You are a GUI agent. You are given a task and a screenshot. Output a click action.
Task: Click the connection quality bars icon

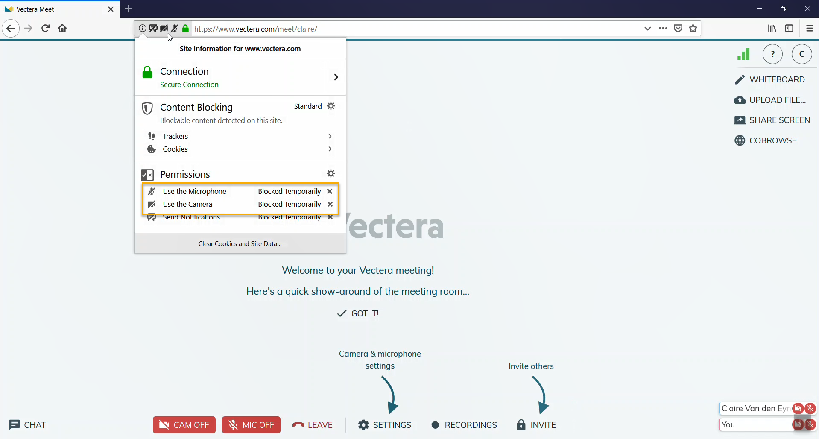[x=743, y=54]
